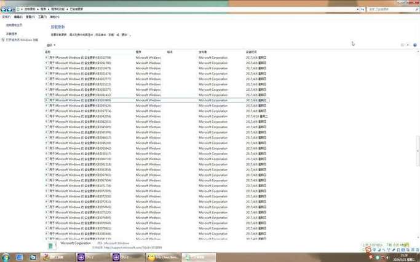Select the security update KB3080446 row
Screen dimensions: 420x262
point(157,234)
